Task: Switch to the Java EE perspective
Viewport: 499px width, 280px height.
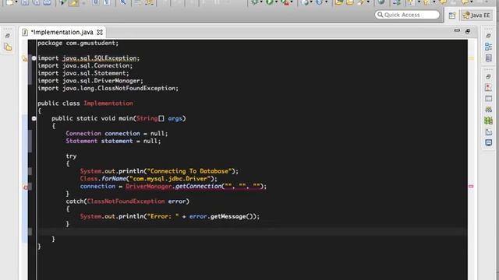Action: 476,16
